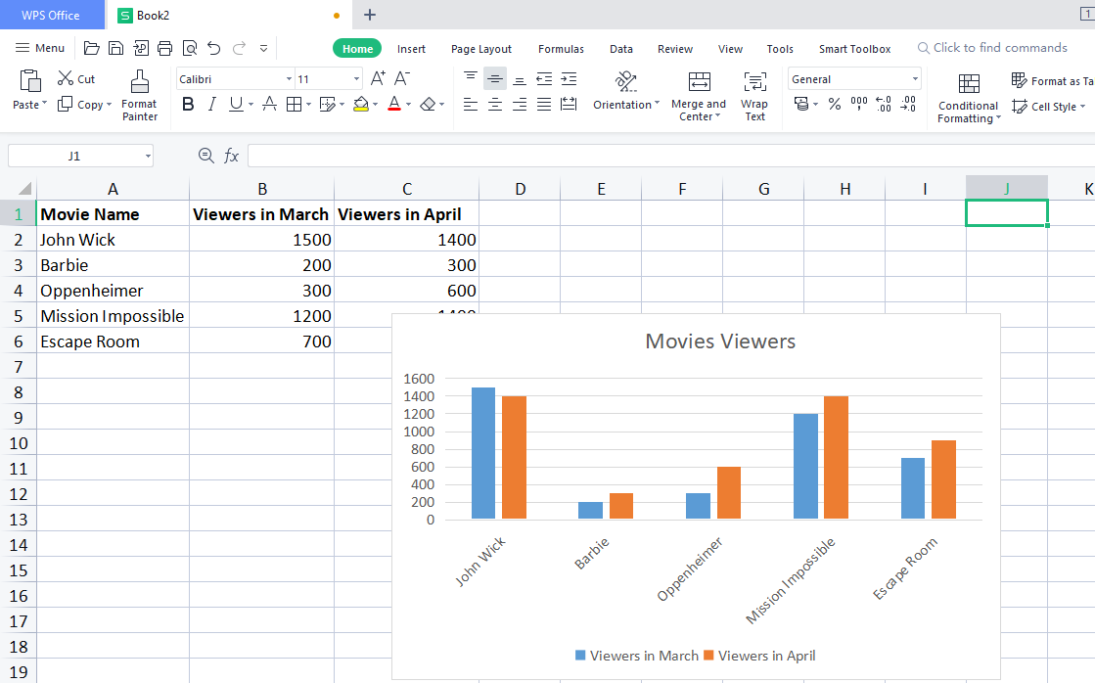
Task: Apply italic formatting
Action: click(211, 104)
